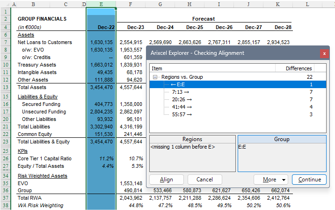The height and width of the screenshot is (210, 335).
Task: Collapse the Regions vs. Group tree node
Action: coord(155,77)
